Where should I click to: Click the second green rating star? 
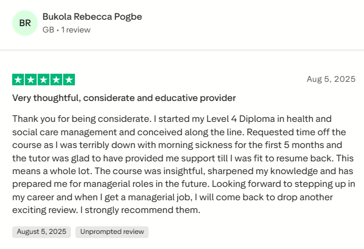pyautogui.click(x=31, y=80)
